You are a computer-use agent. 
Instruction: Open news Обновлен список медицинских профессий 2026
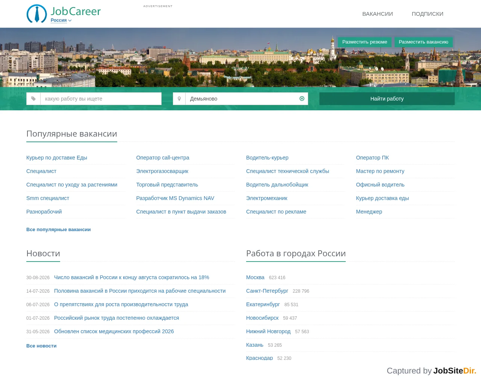click(x=114, y=331)
